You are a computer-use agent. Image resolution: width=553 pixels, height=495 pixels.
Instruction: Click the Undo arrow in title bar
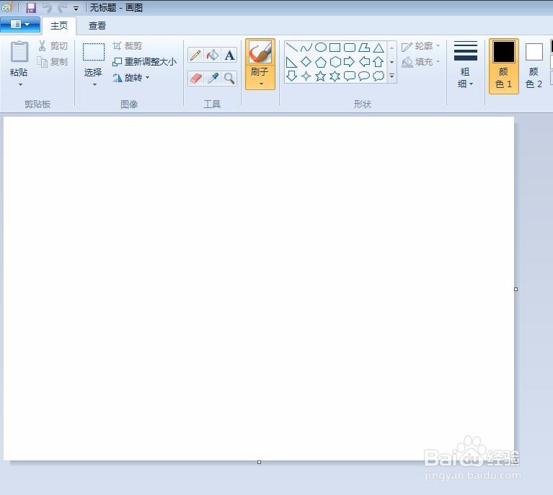click(x=48, y=7)
